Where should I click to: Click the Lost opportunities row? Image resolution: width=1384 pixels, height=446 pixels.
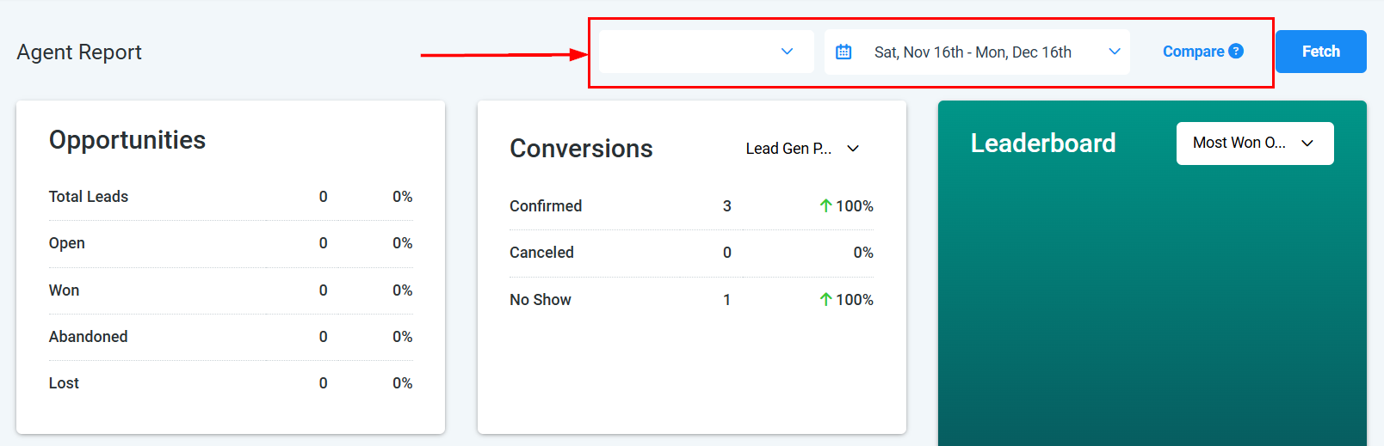click(65, 383)
